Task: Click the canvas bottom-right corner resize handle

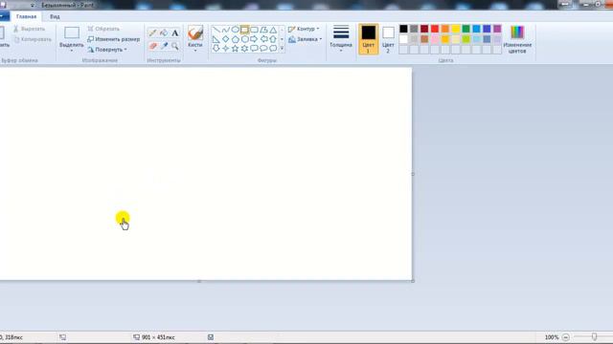Action: pos(413,281)
